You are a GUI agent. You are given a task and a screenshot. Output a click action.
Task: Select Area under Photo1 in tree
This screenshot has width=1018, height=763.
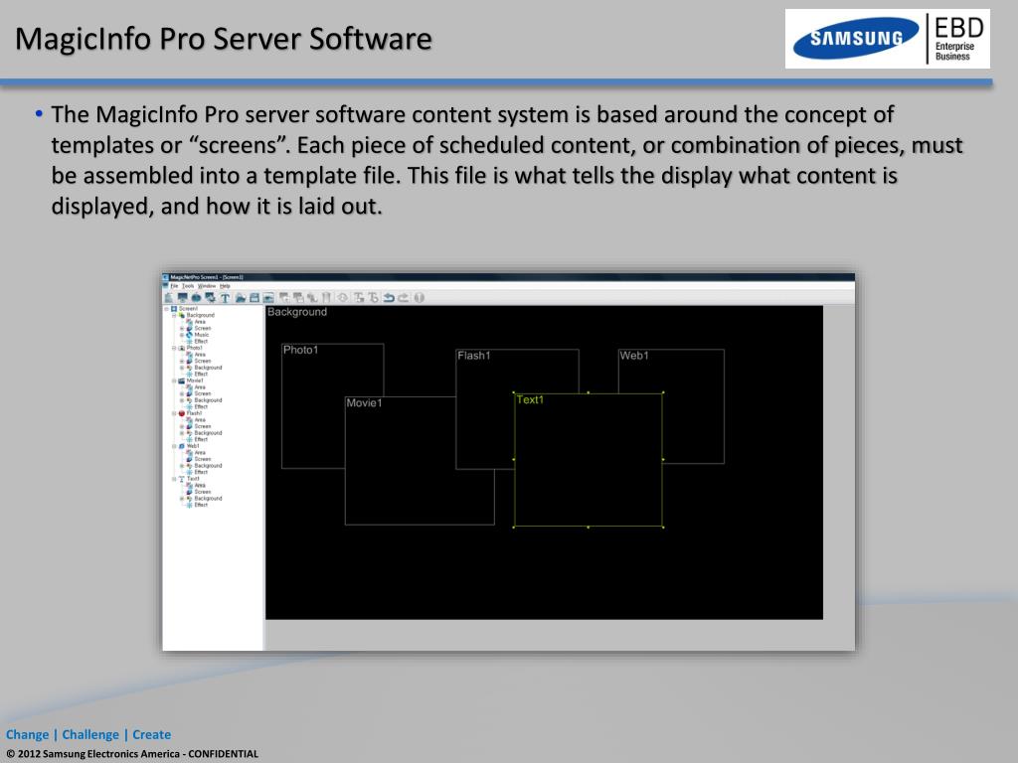coord(200,355)
